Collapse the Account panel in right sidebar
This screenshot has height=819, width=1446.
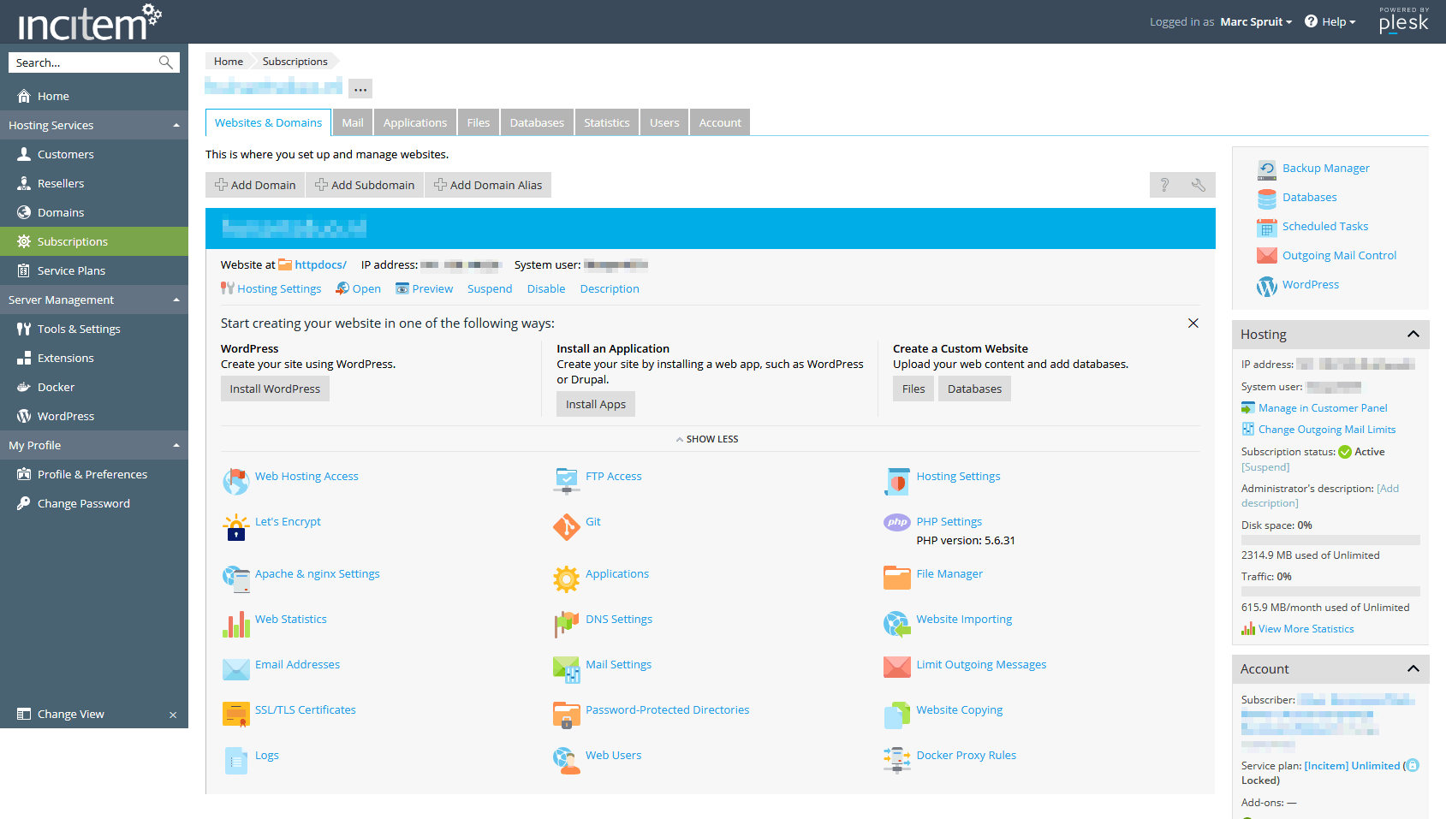(1413, 669)
